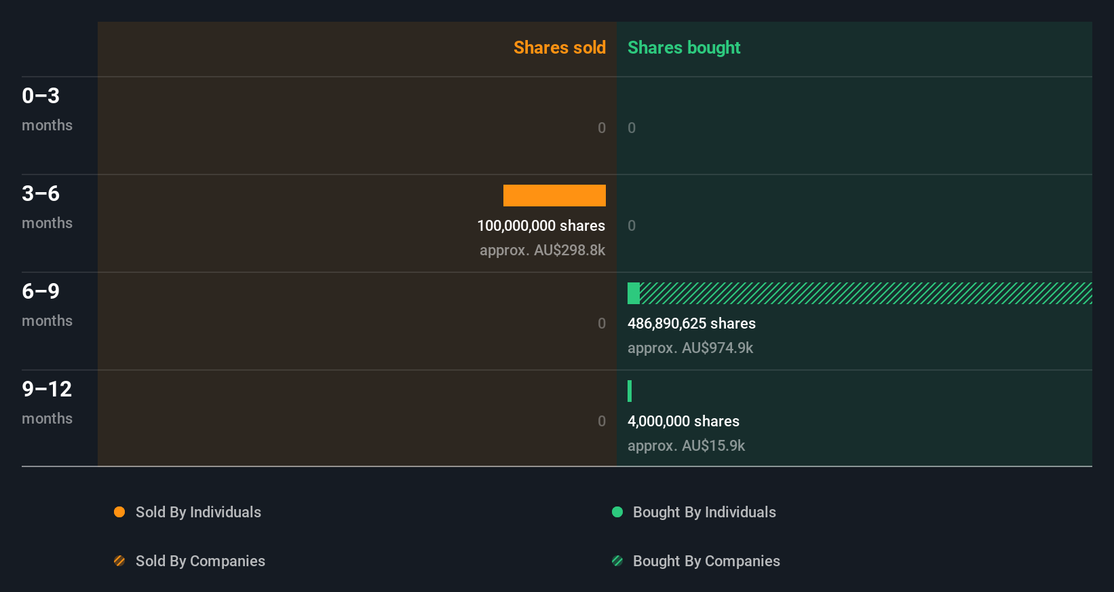Click the solid green 6–9 months individuals bar
This screenshot has width=1114, height=592.
(x=634, y=293)
